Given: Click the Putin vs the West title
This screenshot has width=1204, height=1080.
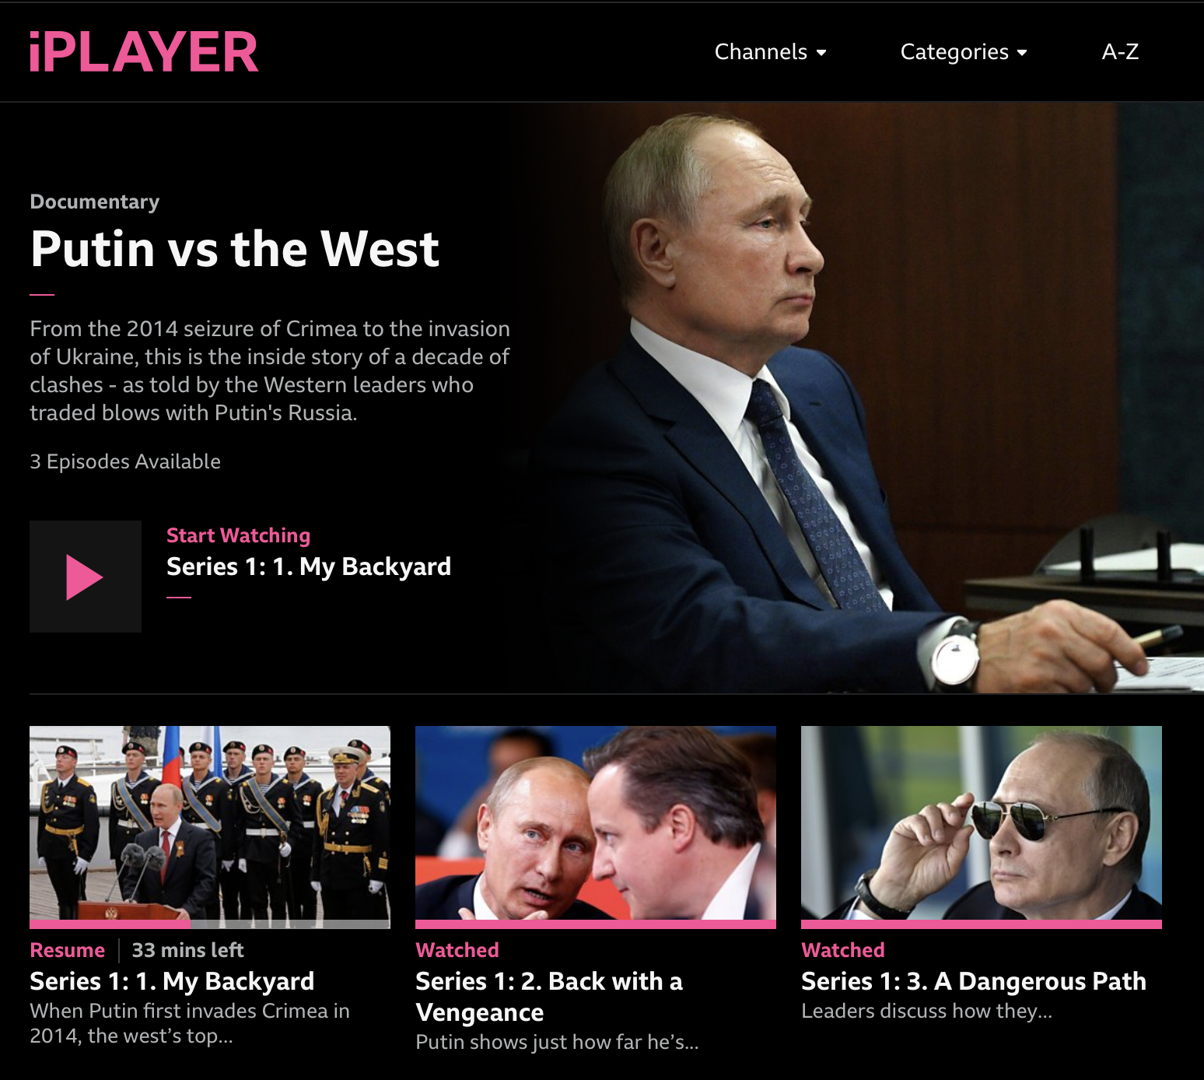Looking at the screenshot, I should tap(235, 249).
